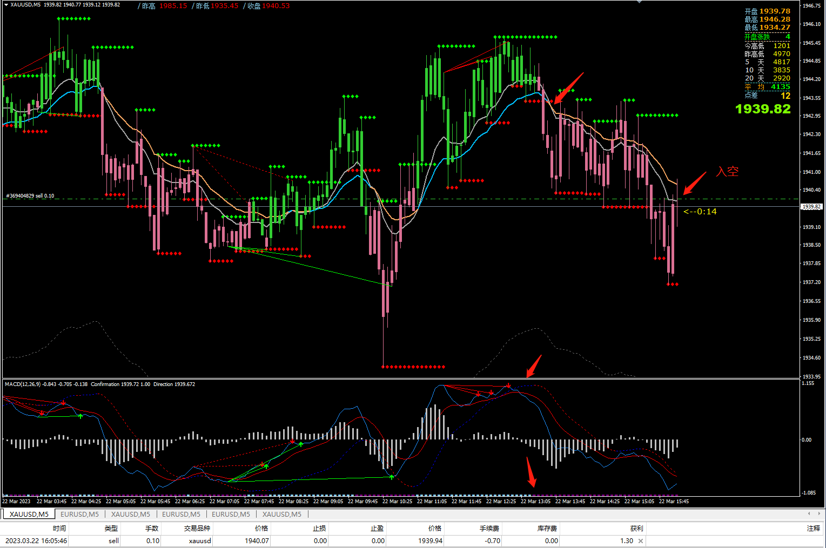
Task: Close the xauusd sell order with the X
Action: tap(641, 541)
